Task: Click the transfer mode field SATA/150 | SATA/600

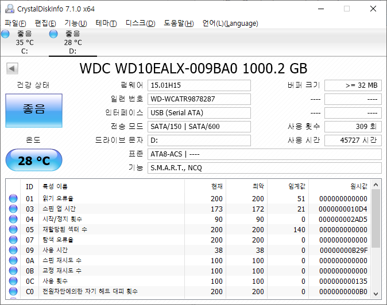Action: [199, 127]
